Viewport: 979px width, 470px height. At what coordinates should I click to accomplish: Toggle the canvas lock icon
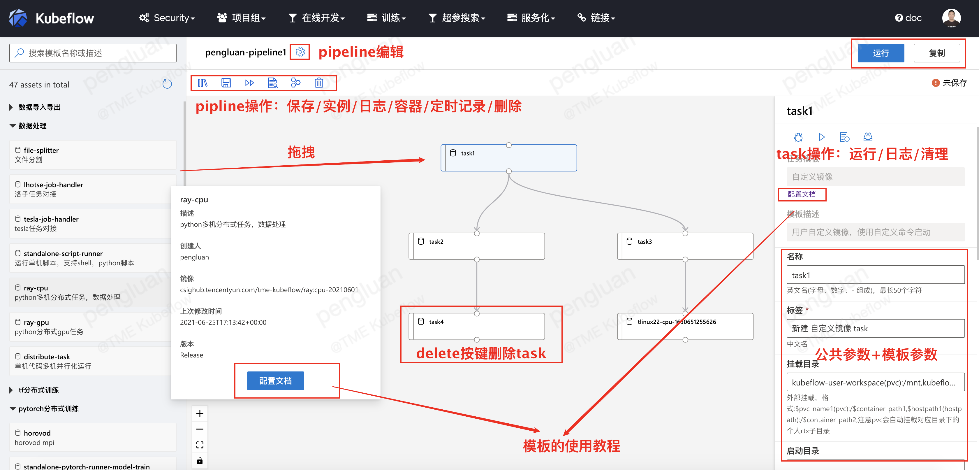pos(200,461)
